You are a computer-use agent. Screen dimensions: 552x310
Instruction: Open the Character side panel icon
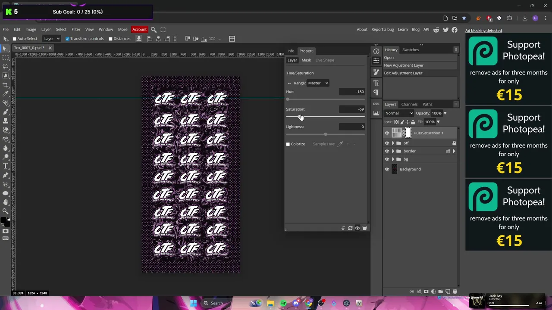click(x=376, y=83)
